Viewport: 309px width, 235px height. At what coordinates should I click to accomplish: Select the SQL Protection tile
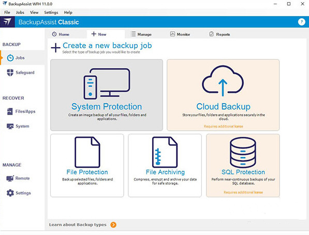tap(243, 165)
